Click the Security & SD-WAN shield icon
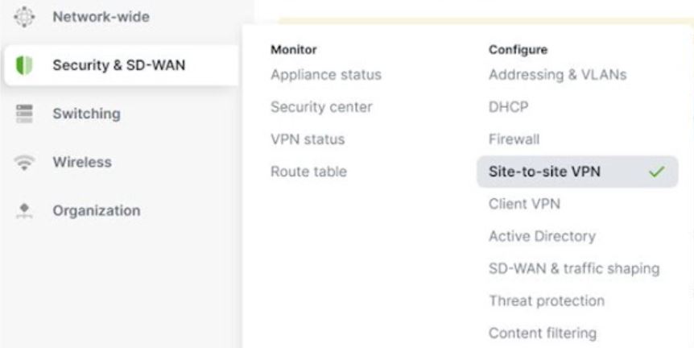The width and height of the screenshot is (694, 348). (23, 65)
